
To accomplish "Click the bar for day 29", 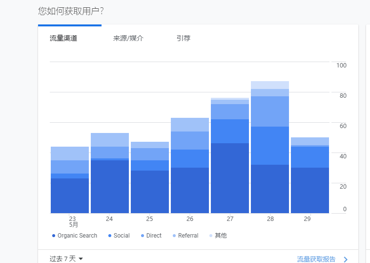I will 310,175.
